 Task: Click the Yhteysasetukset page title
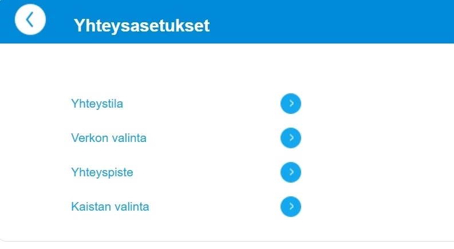141,26
